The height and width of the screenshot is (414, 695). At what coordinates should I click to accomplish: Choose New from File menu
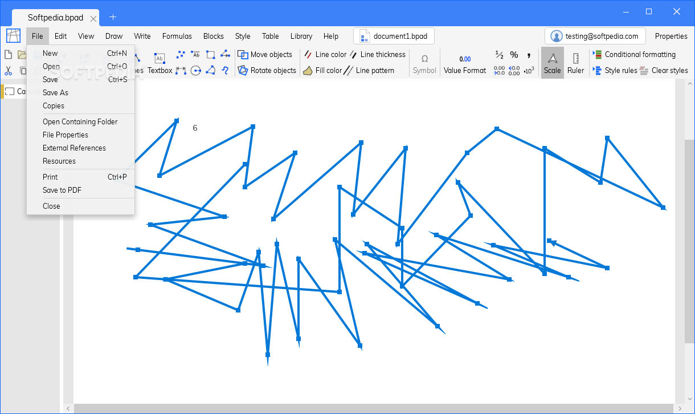tap(80, 53)
